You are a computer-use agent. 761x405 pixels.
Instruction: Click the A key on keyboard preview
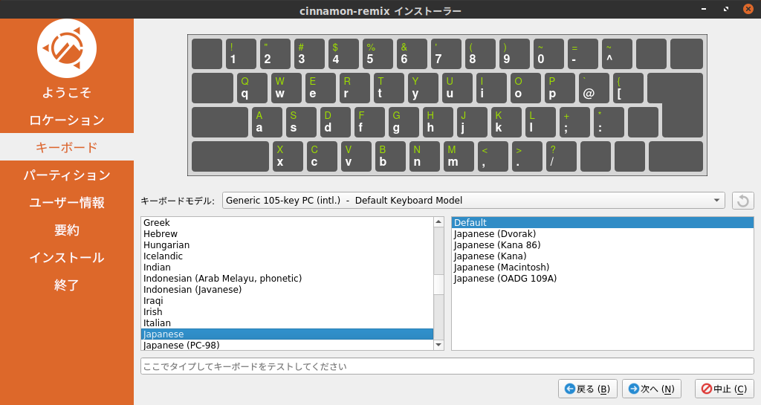267,122
